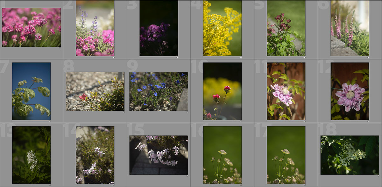Click the color label badge under photo 4
The image size is (382, 187).
[x=241, y=57]
